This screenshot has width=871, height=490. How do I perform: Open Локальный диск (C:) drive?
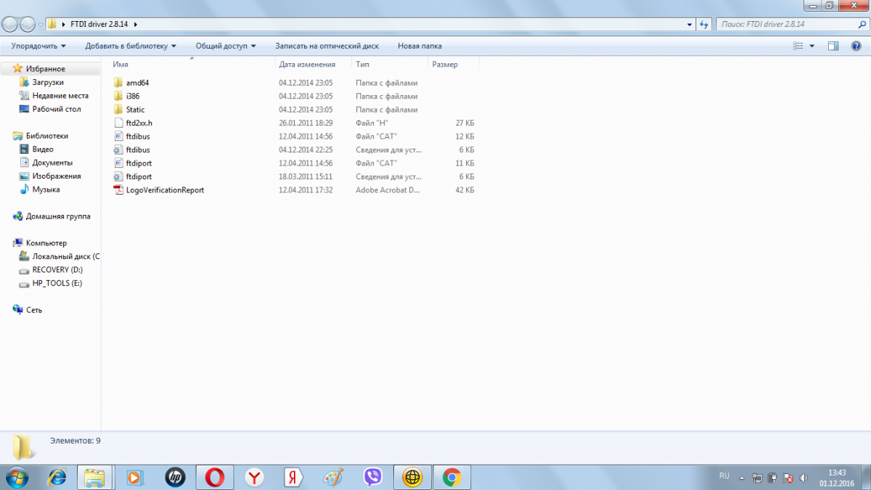pyautogui.click(x=66, y=256)
